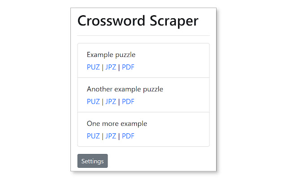
Task: Select the "Another example puzzle" title
Action: [125, 89]
